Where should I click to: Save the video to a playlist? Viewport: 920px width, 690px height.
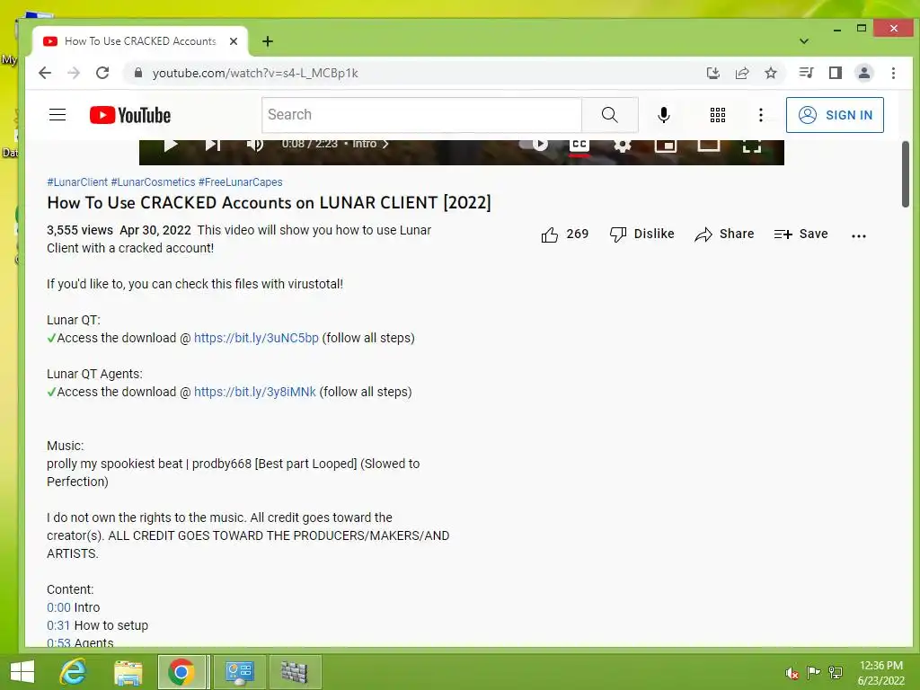tap(801, 234)
